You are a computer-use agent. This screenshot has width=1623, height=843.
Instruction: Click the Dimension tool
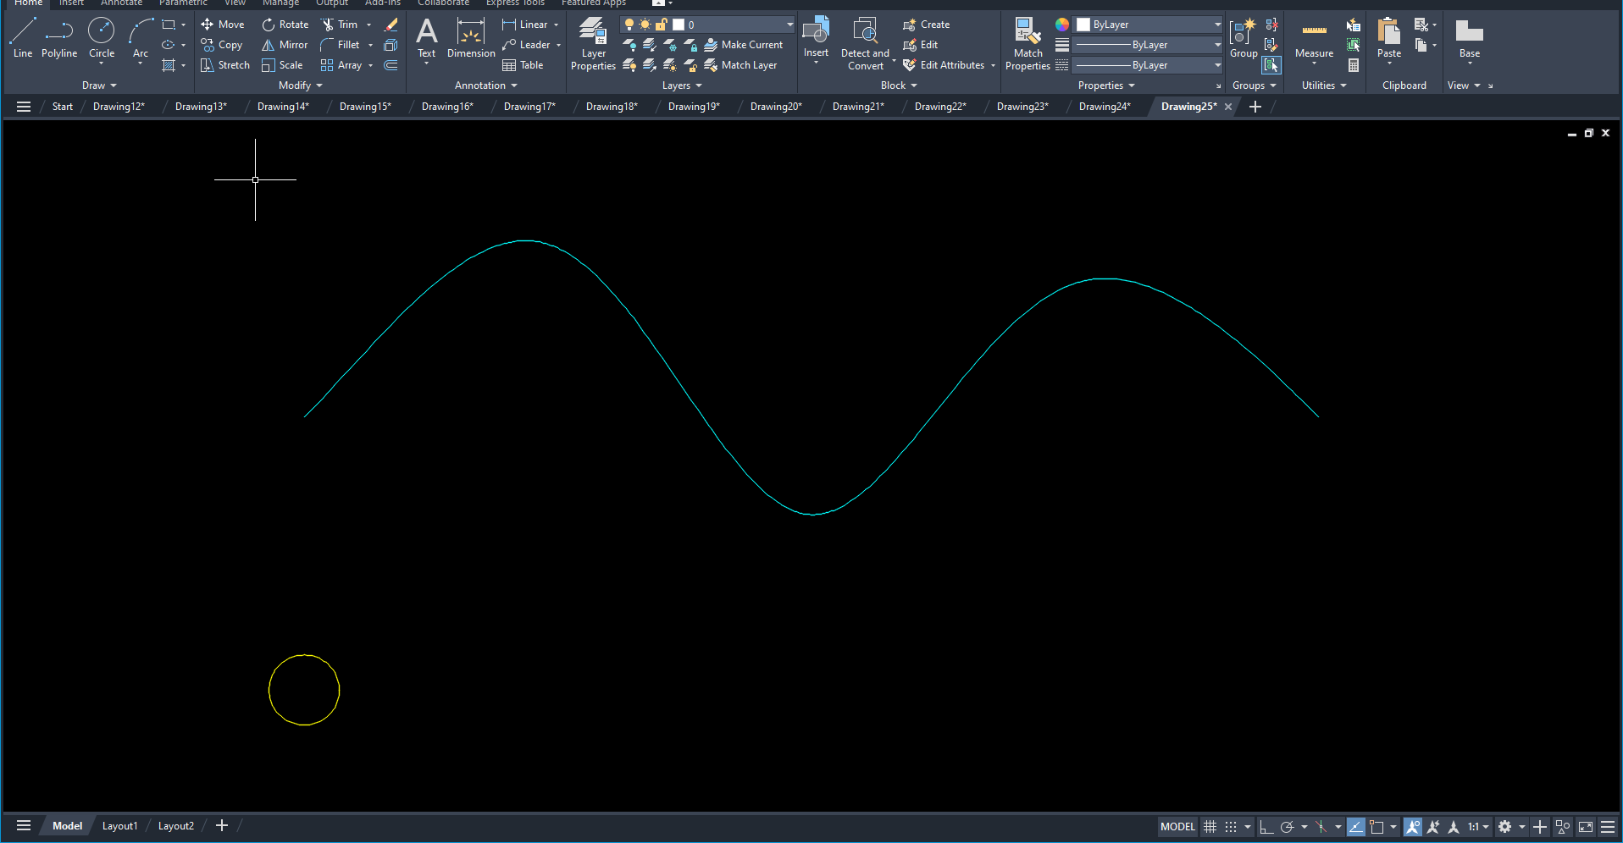[471, 39]
